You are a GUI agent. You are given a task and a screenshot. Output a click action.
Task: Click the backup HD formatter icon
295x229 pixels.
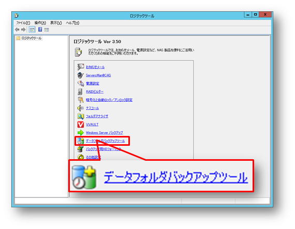[81, 149]
